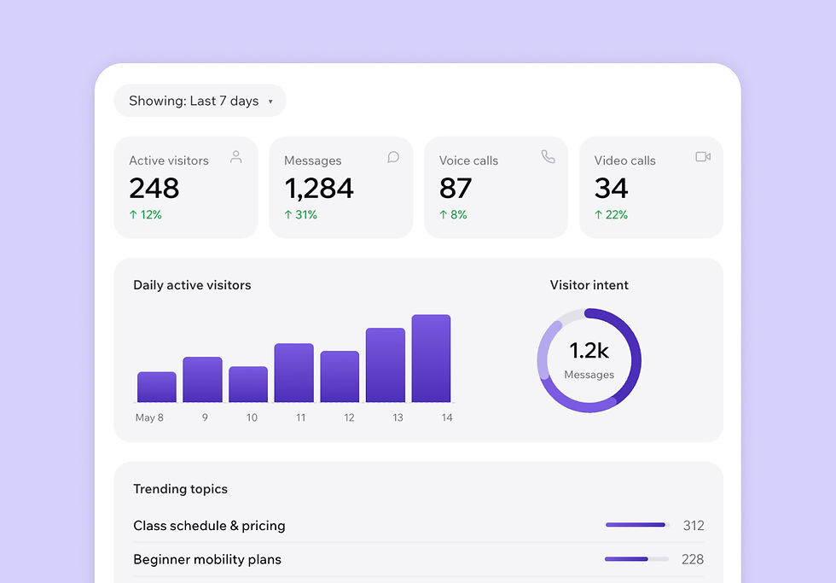The image size is (836, 583).
Task: Click the 8% increase indicator
Action: pos(453,215)
